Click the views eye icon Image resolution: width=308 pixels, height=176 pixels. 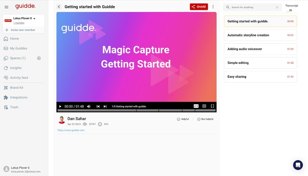[85, 124]
